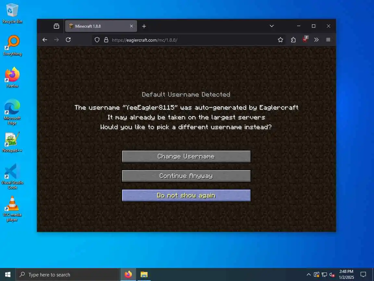Click the Change Username button

[186, 156]
